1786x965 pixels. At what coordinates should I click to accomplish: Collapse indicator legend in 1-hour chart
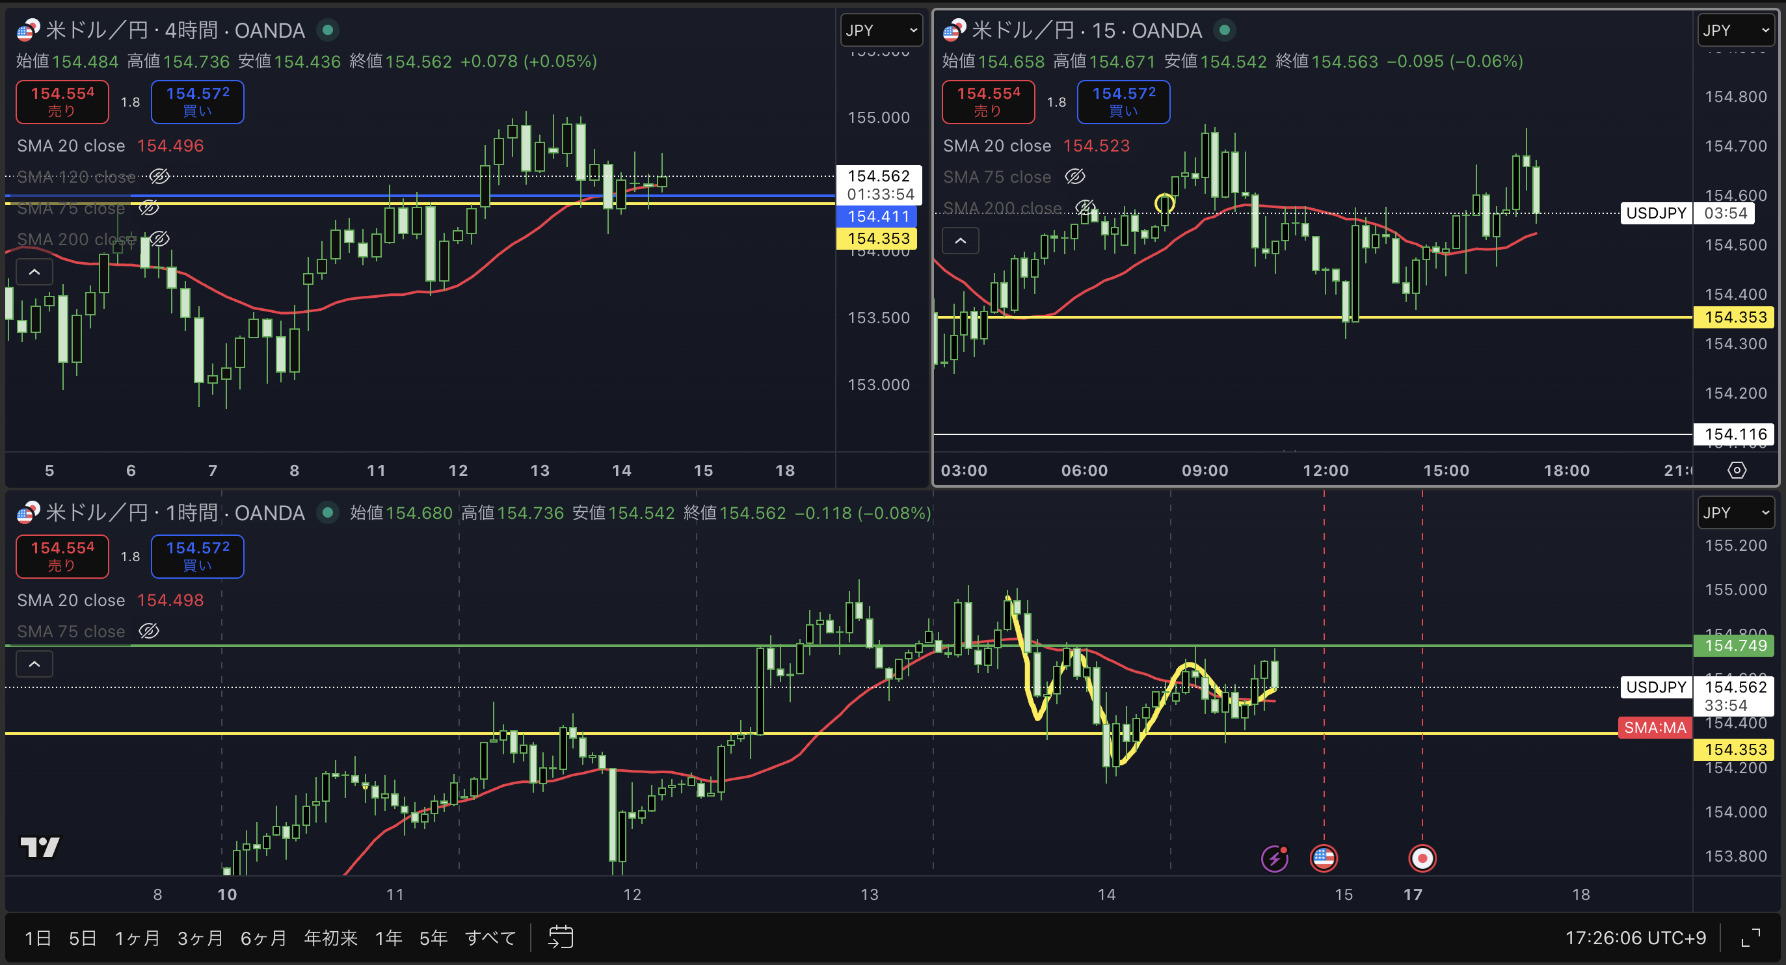tap(34, 663)
